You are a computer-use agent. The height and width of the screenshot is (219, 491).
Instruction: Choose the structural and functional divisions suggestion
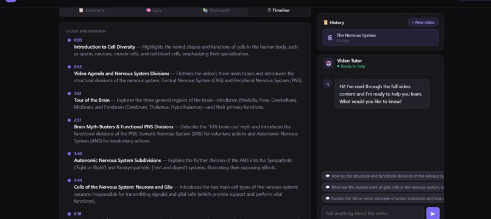(x=383, y=176)
